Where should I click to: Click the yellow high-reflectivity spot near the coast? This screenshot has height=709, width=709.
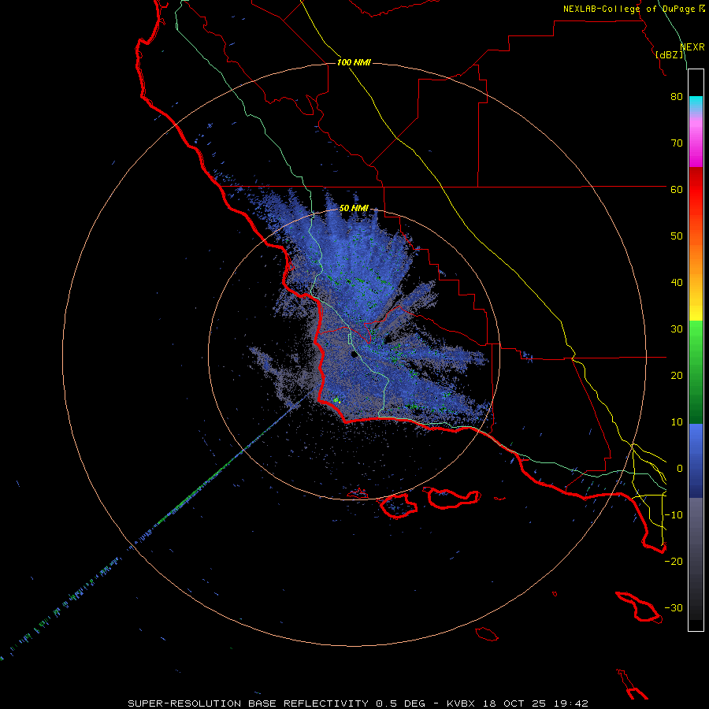336,399
